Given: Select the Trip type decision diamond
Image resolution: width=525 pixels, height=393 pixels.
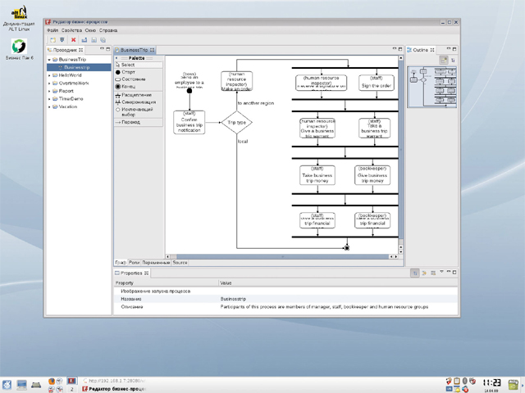Looking at the screenshot, I should click(237, 123).
